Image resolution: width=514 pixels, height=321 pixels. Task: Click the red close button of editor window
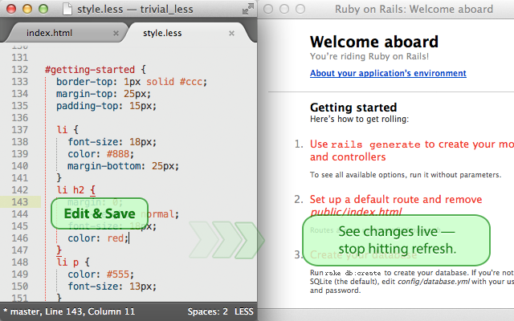click(11, 9)
